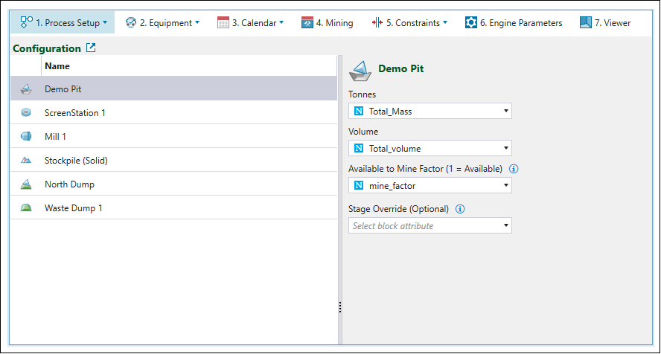The width and height of the screenshot is (661, 354).
Task: Click the panel splitter handle
Action: [x=340, y=307]
